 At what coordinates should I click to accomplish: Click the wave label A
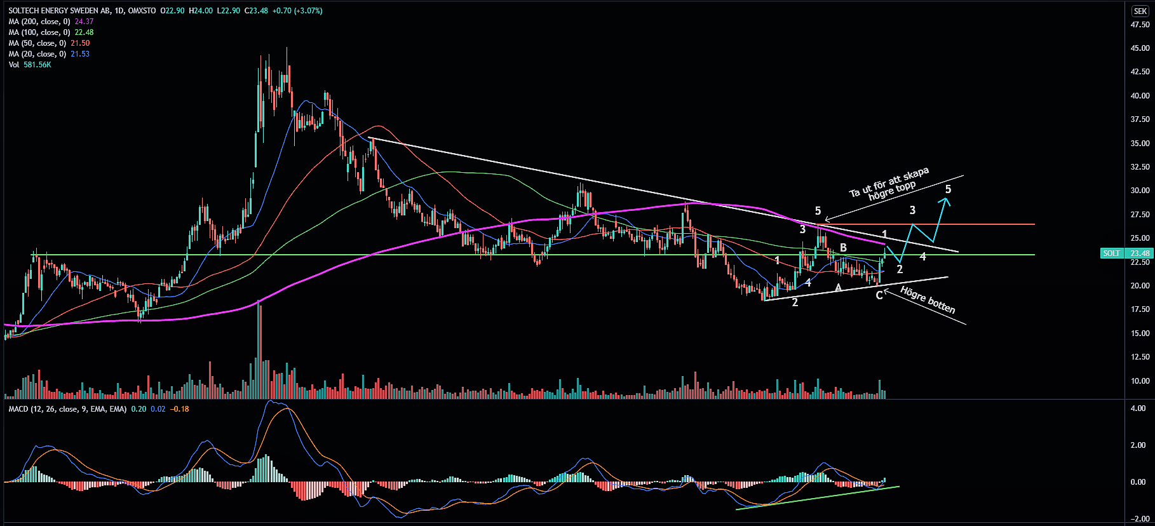tap(838, 288)
